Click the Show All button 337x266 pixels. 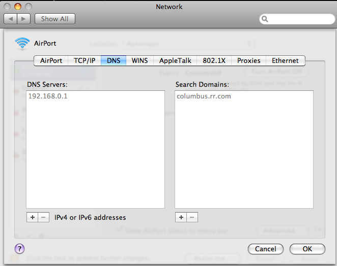click(x=55, y=19)
